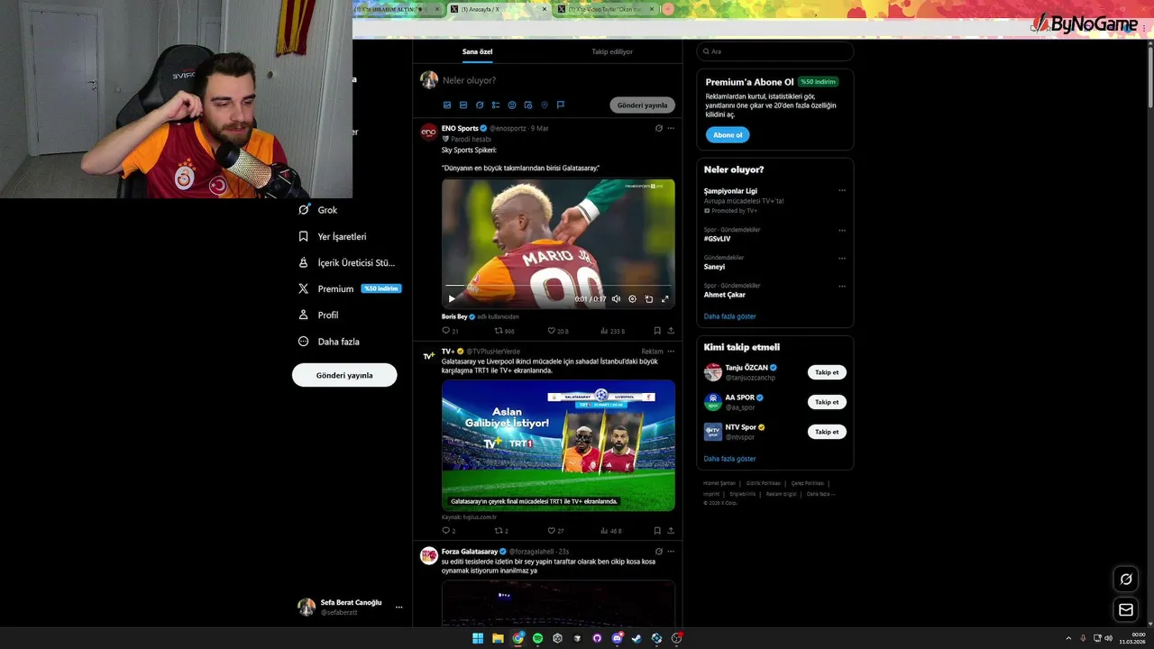Click the Abone ol premium button
Image resolution: width=1154 pixels, height=649 pixels.
click(x=728, y=135)
